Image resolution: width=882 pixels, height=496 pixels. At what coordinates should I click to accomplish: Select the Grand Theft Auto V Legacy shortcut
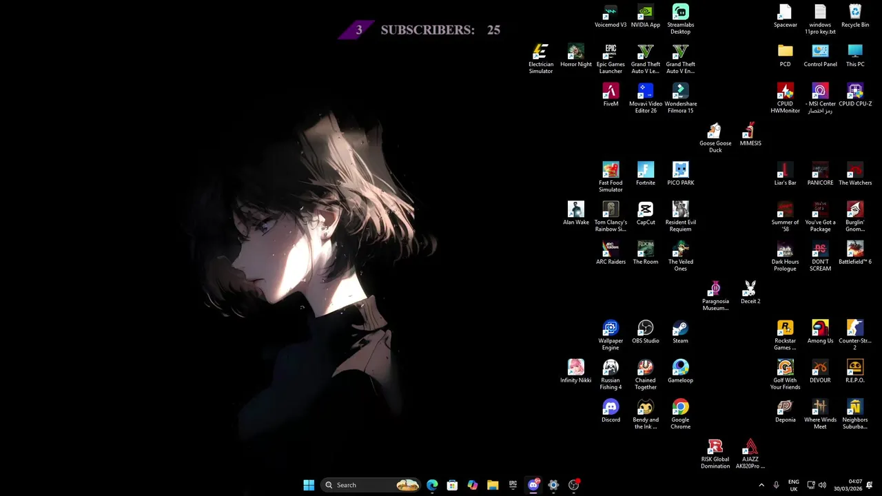tap(646, 59)
